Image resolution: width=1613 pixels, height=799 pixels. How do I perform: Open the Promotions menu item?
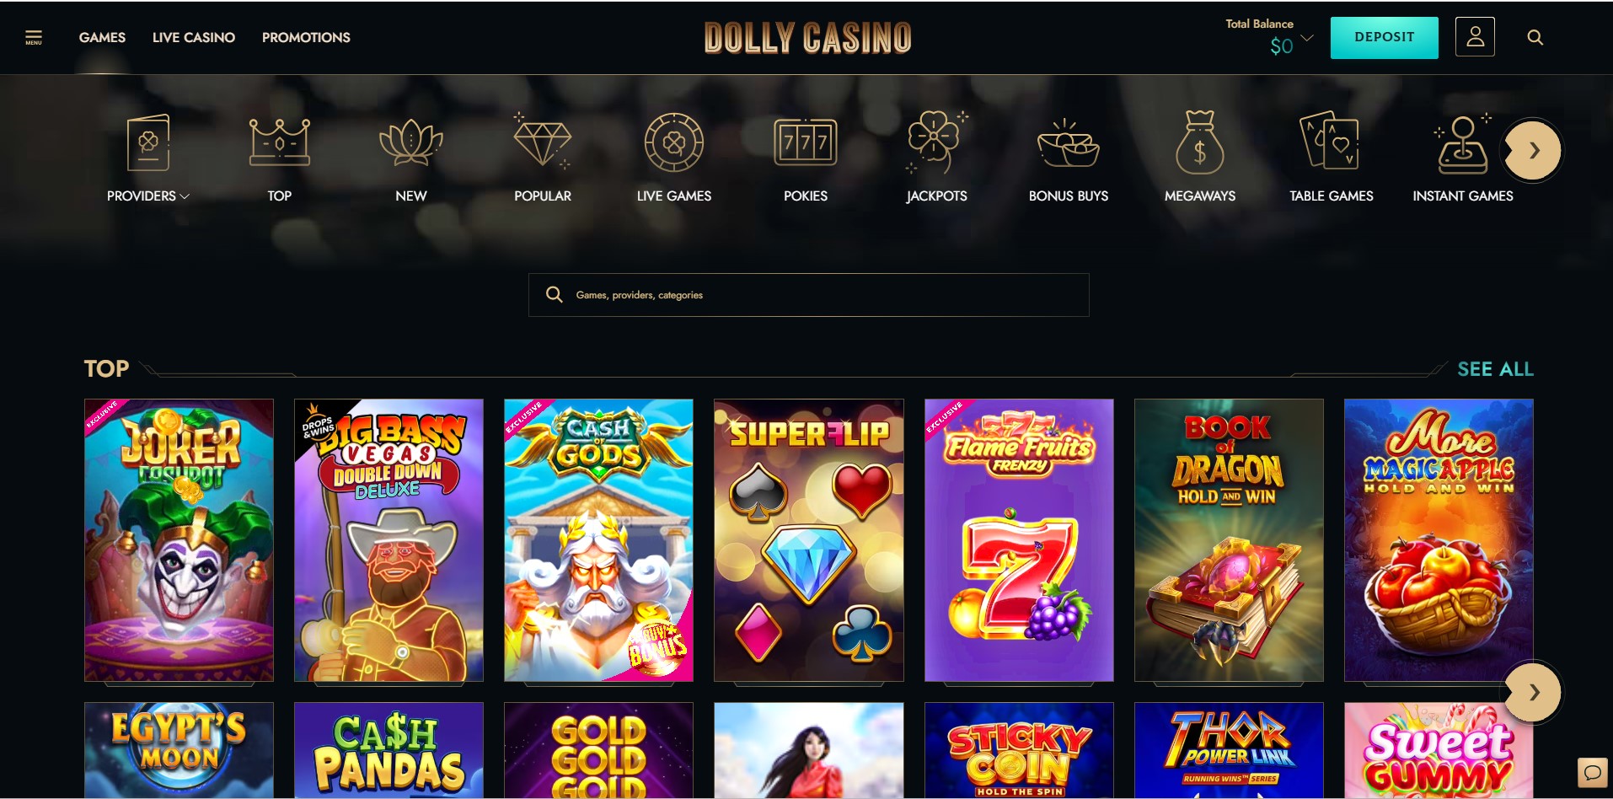[306, 37]
